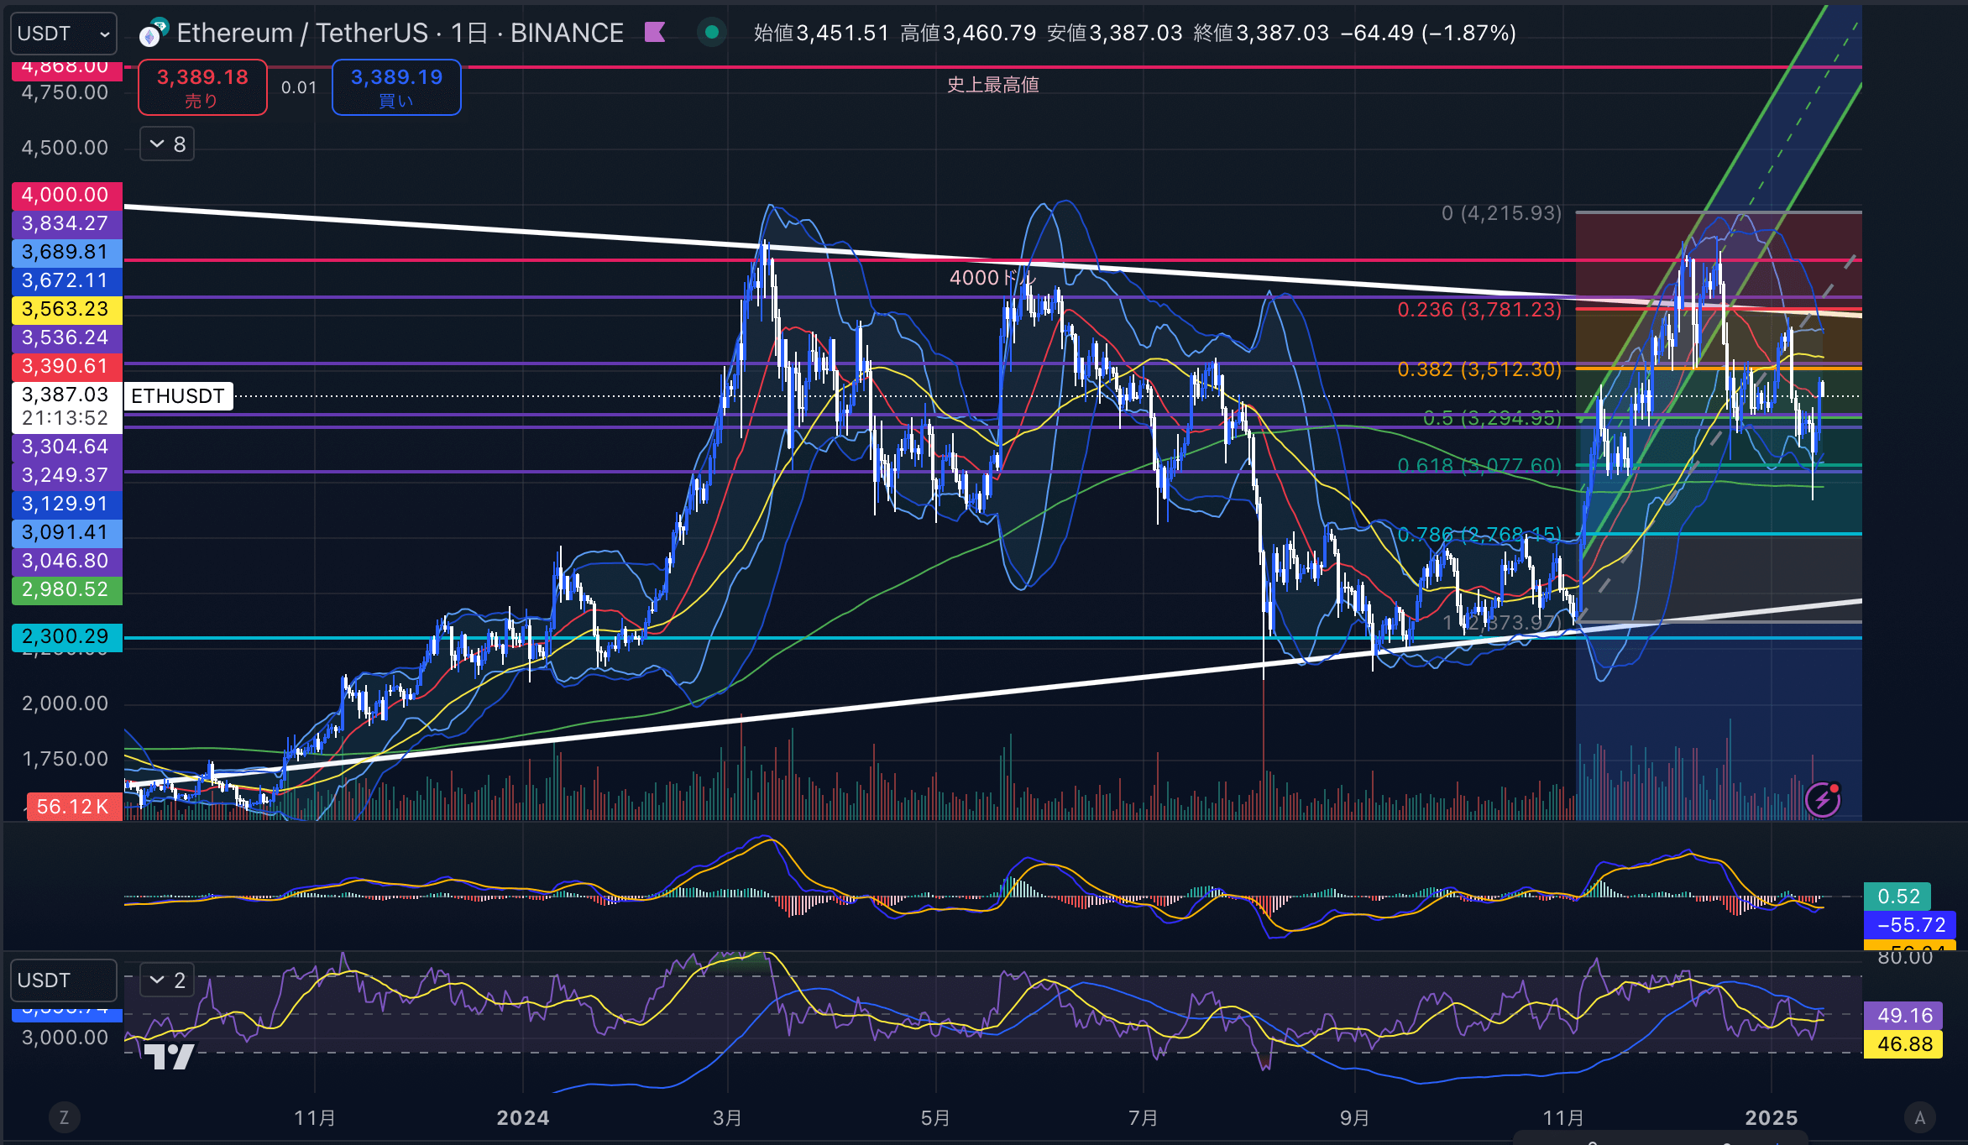Viewport: 1968px width, 1145px height.
Task: Select the 2,980.52 green price label
Action: click(x=66, y=589)
